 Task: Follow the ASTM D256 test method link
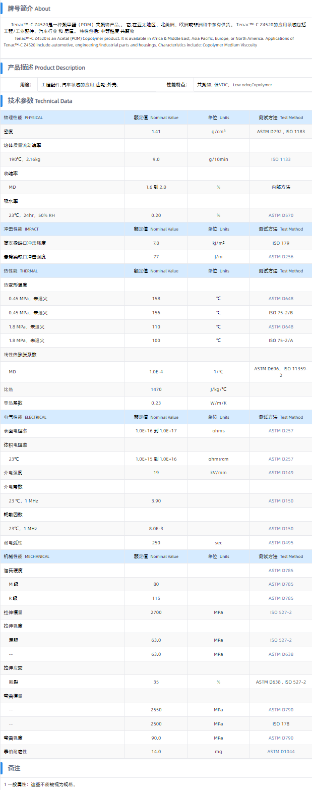[x=281, y=257]
